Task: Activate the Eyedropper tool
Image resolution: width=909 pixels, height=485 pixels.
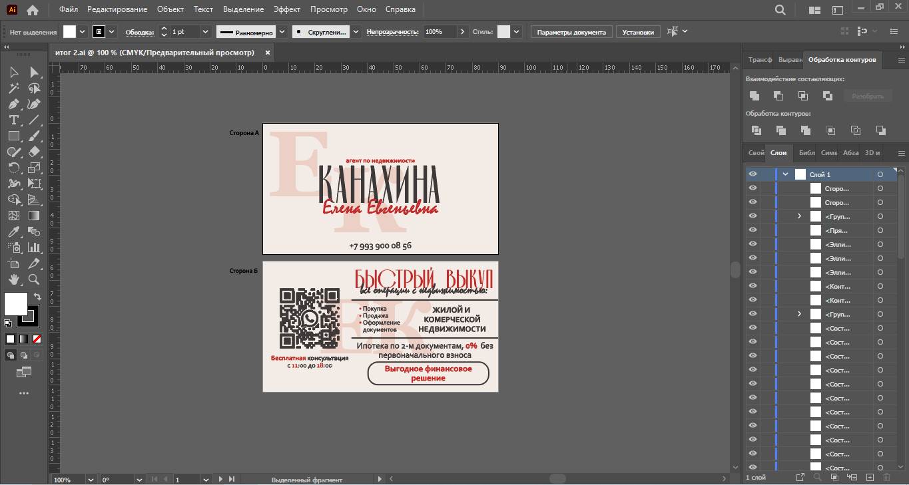Action: tap(14, 232)
